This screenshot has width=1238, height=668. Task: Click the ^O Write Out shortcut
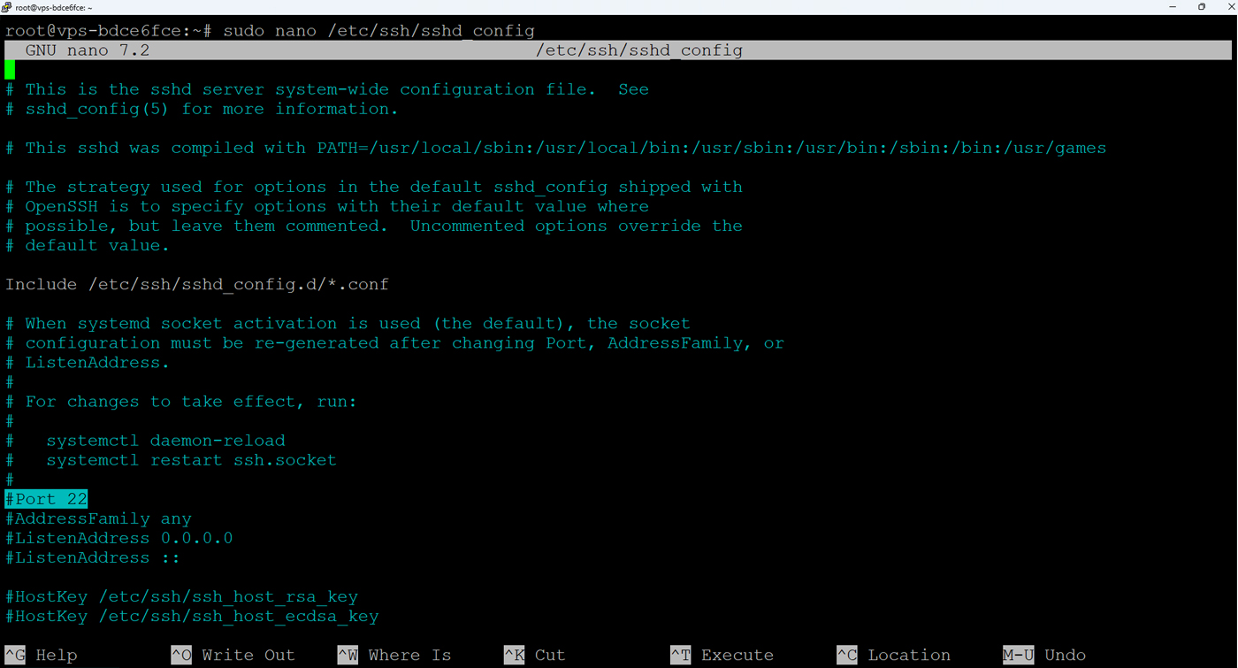[233, 655]
